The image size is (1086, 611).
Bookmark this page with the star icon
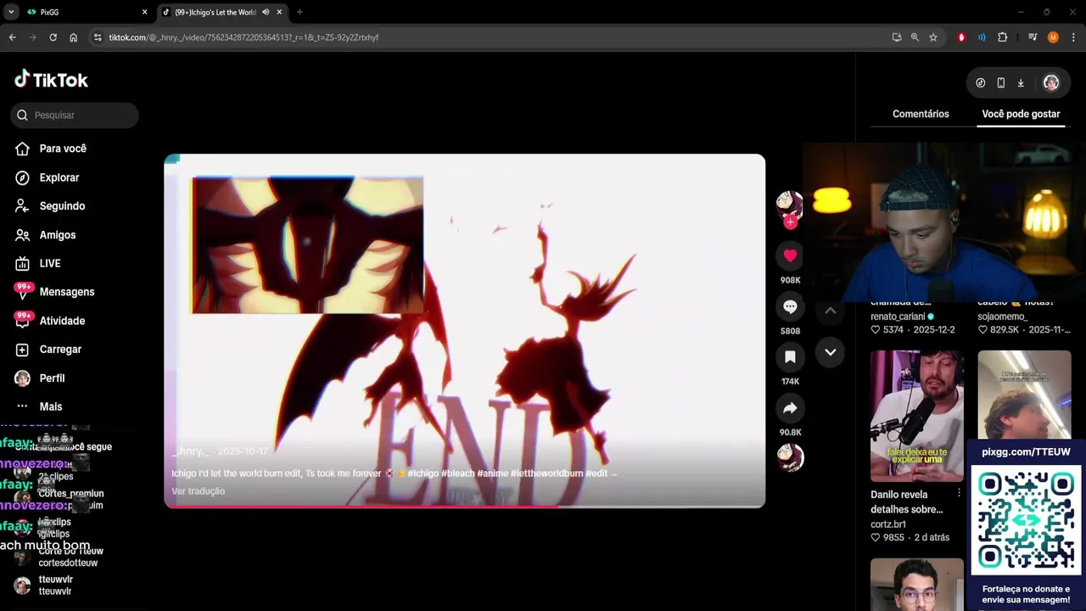point(933,37)
